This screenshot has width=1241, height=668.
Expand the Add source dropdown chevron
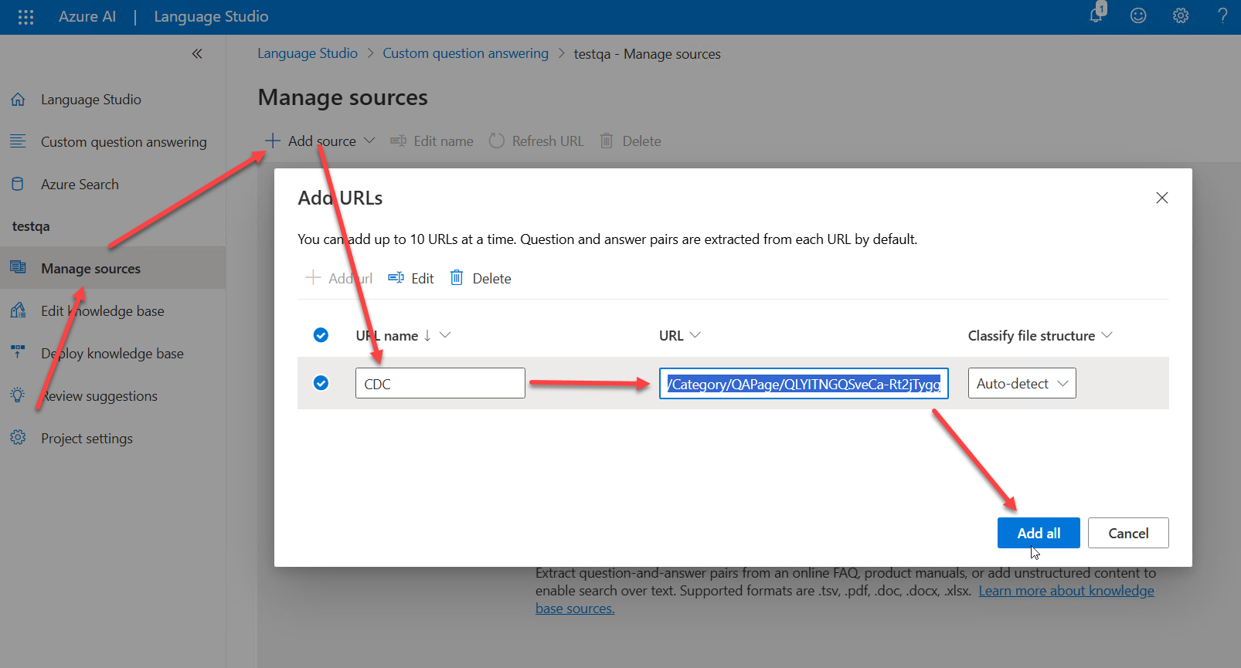[369, 141]
